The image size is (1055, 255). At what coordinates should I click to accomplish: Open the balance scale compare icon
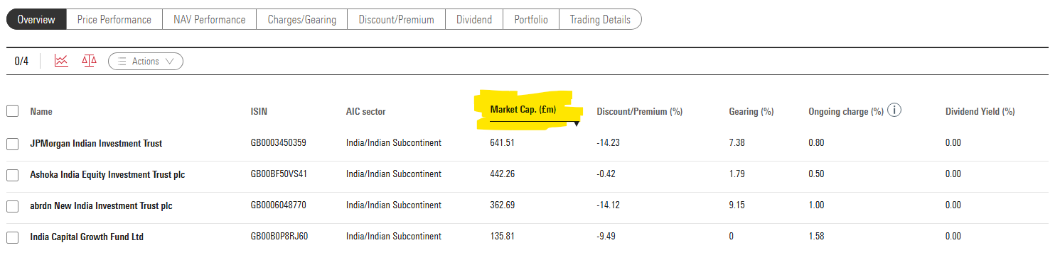pos(89,61)
